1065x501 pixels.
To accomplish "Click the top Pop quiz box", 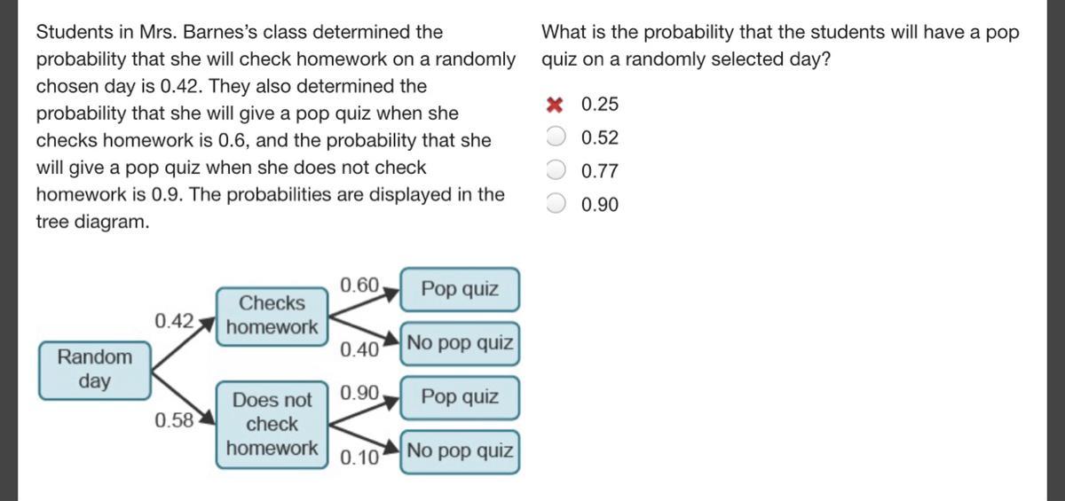I will coord(459,289).
